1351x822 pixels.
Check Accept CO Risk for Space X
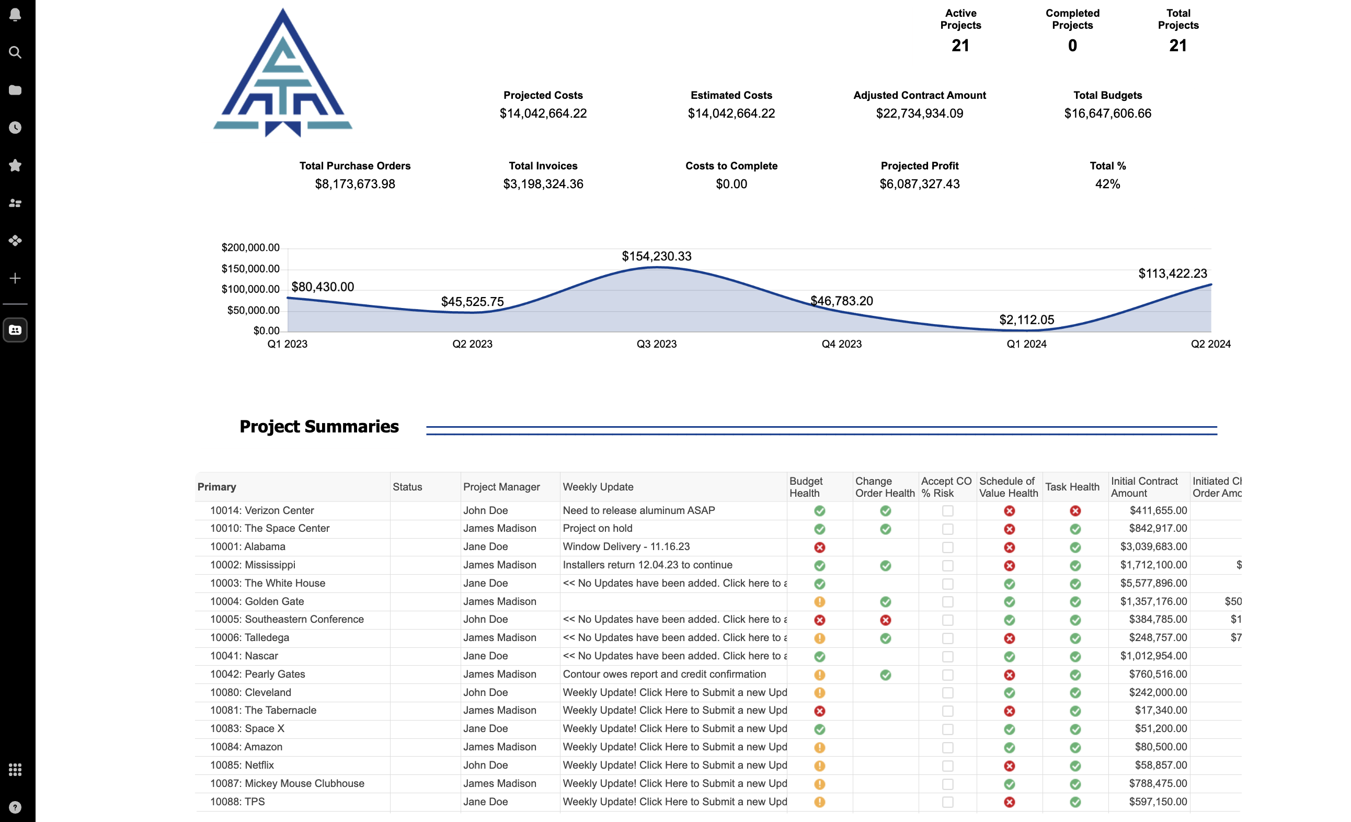[x=947, y=729]
